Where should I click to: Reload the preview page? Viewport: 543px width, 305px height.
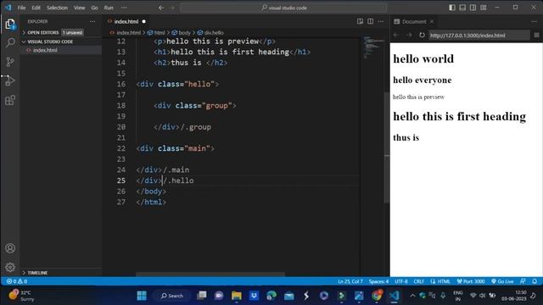point(422,35)
